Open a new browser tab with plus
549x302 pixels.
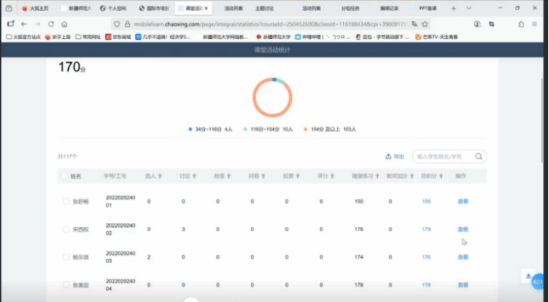click(x=453, y=9)
